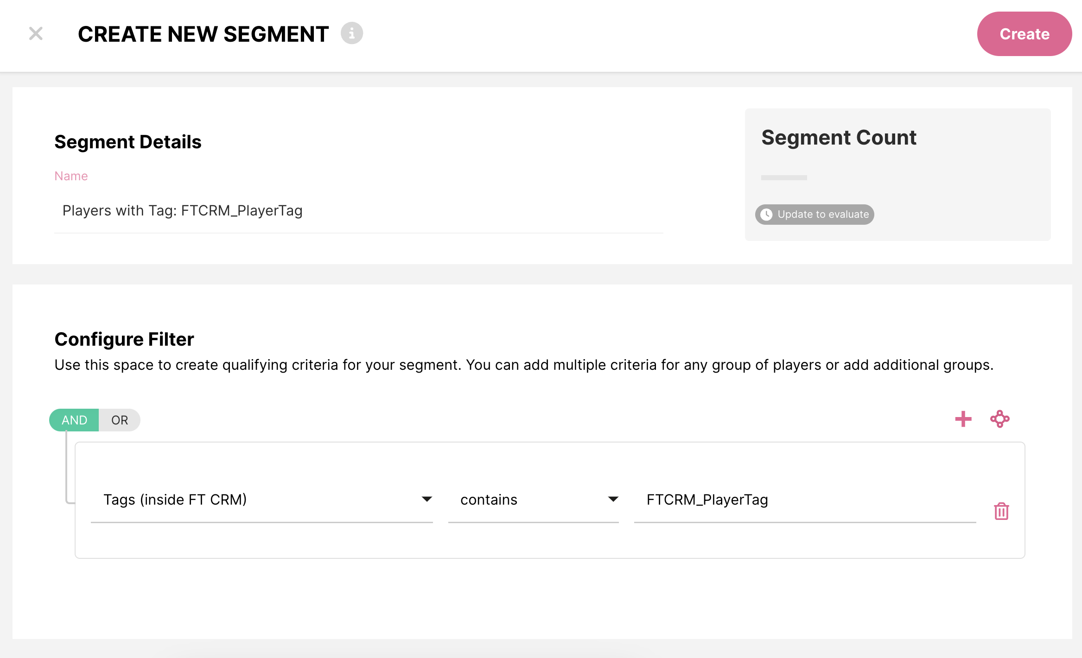Click the Segment Details heading
The width and height of the screenshot is (1082, 658).
click(128, 142)
